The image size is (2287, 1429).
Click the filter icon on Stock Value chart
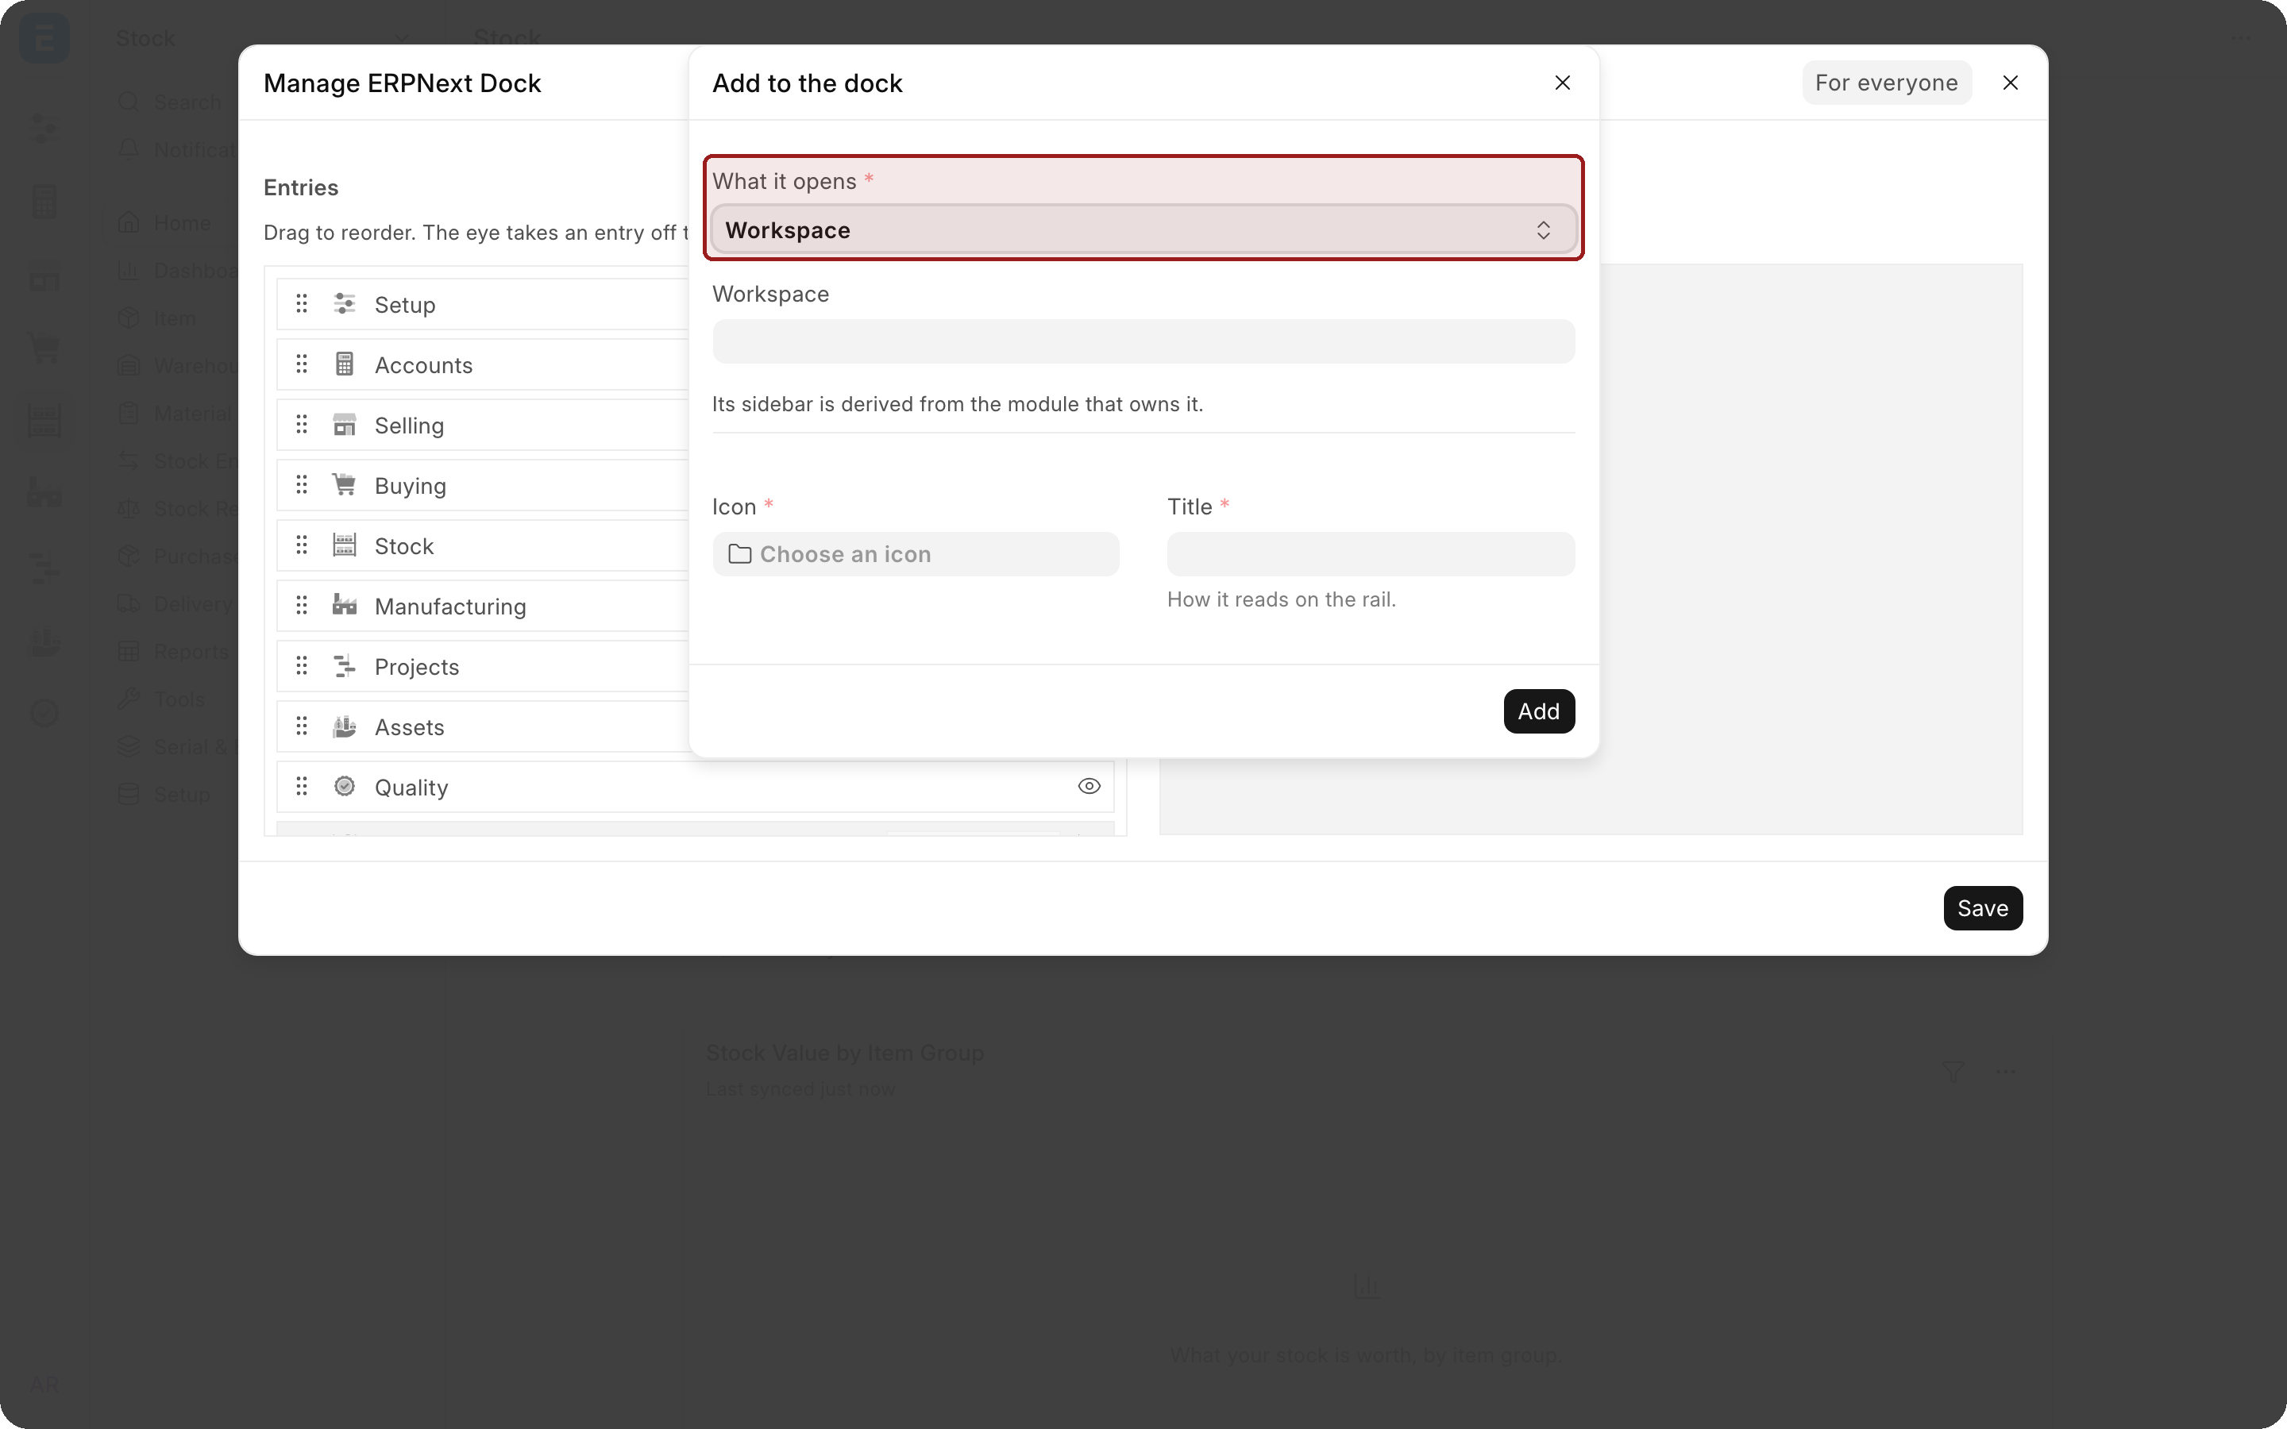click(x=1953, y=1071)
